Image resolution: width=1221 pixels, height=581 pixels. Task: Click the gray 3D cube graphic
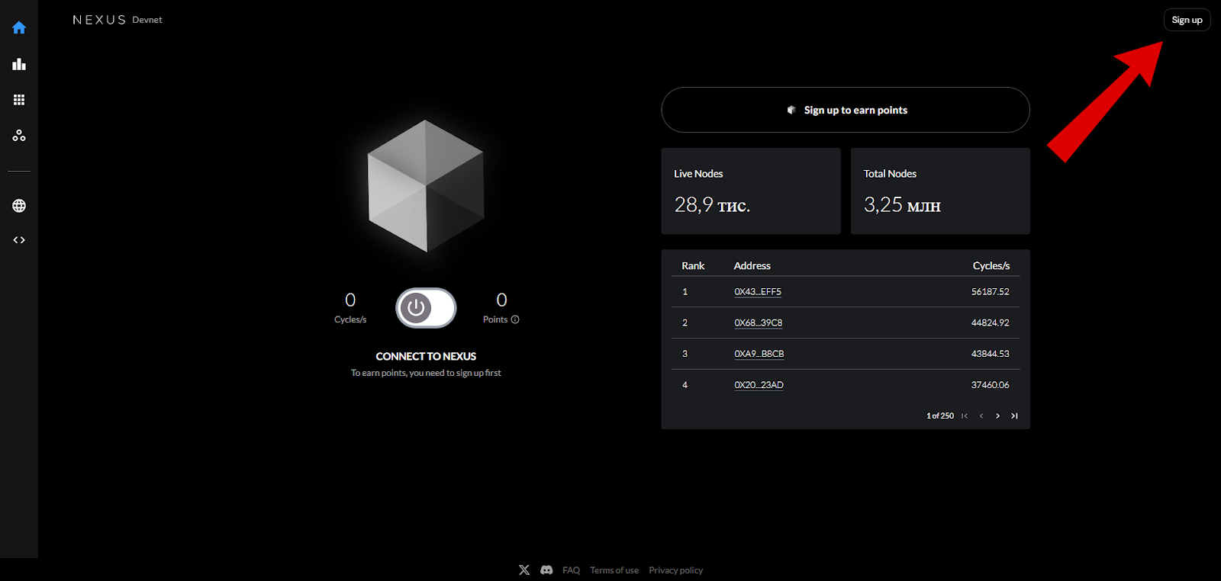click(426, 186)
